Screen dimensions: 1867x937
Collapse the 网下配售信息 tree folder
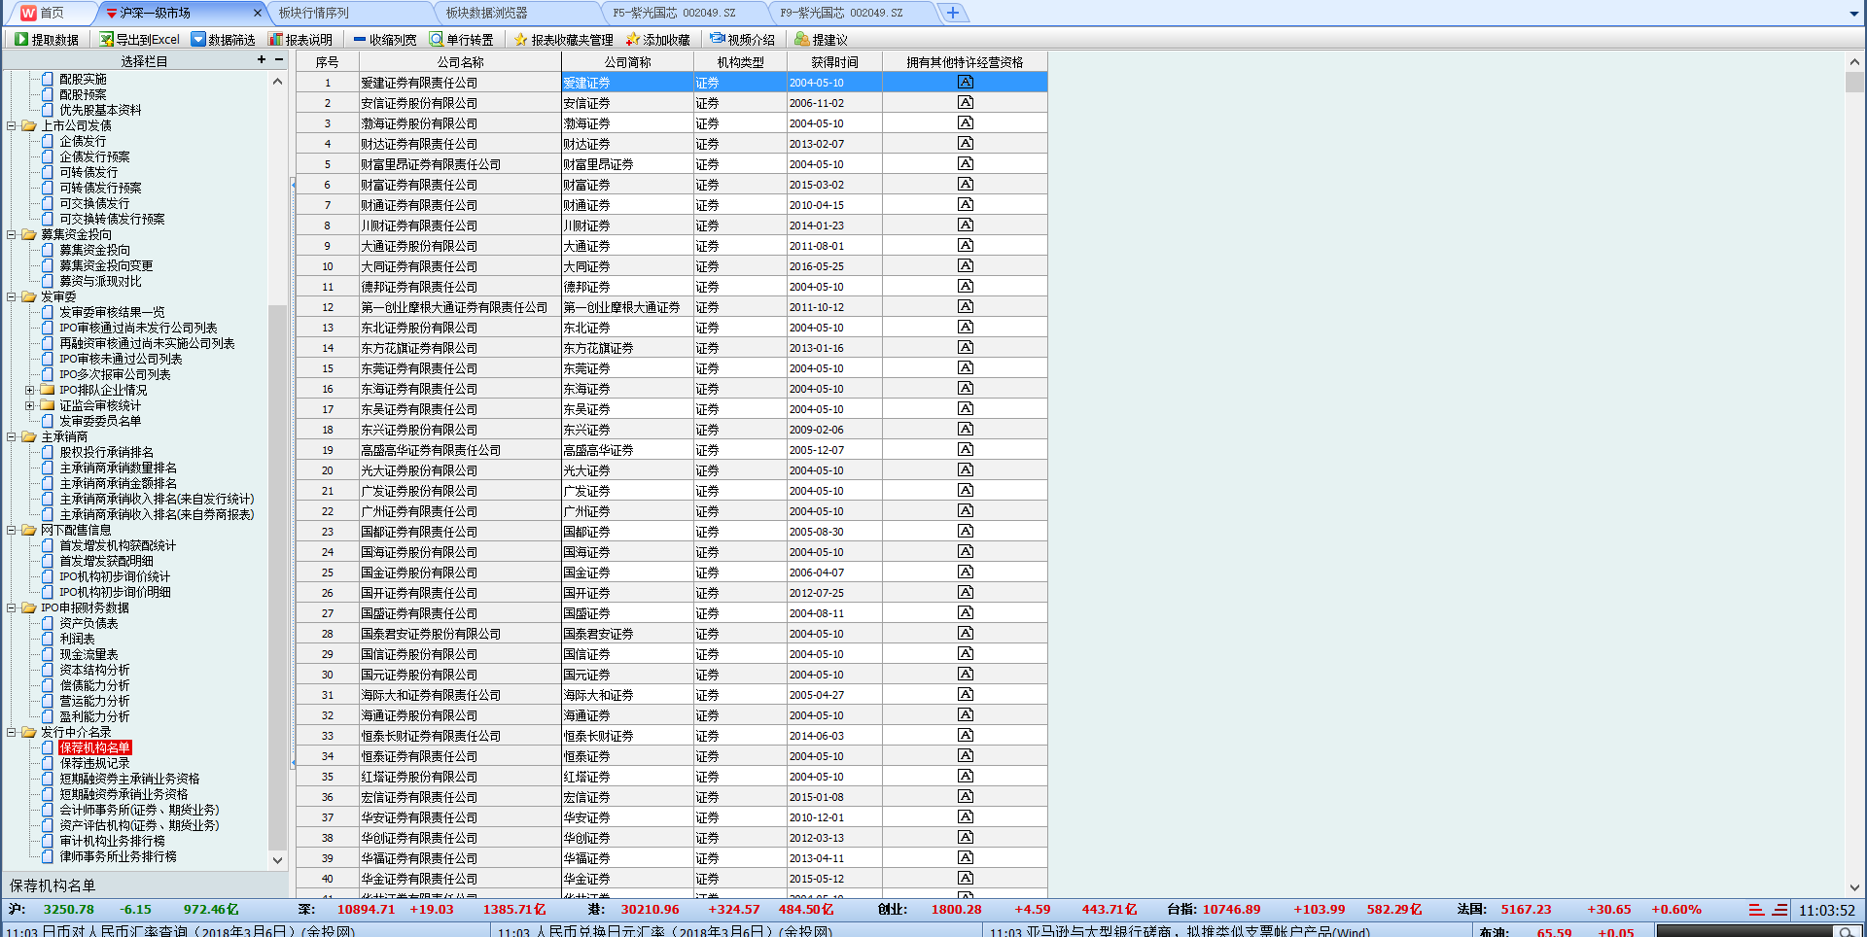pos(12,530)
